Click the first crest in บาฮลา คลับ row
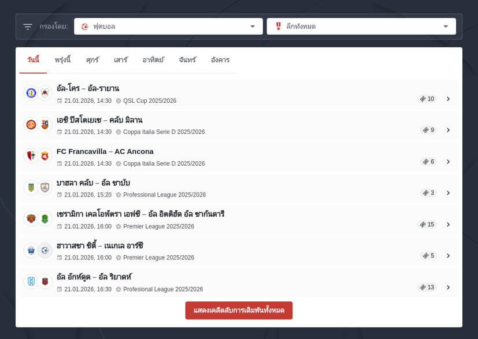This screenshot has width=478, height=339. [31, 188]
